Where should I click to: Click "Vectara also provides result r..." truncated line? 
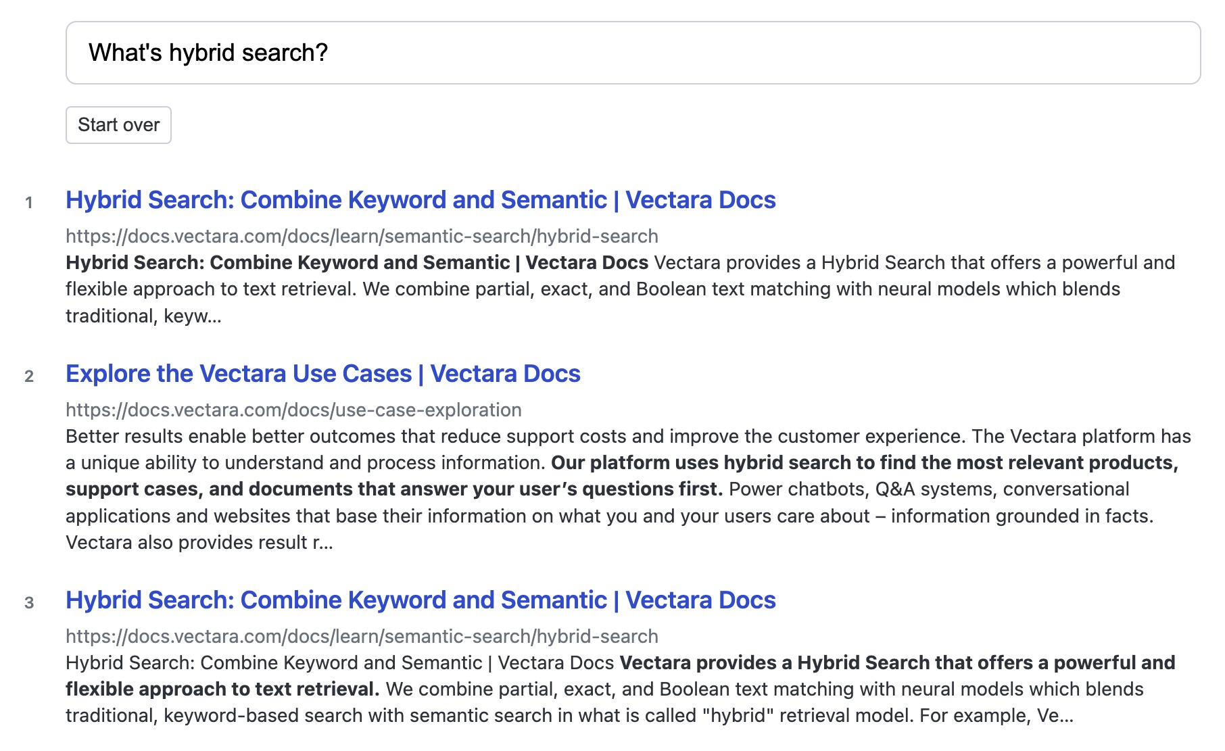[199, 543]
